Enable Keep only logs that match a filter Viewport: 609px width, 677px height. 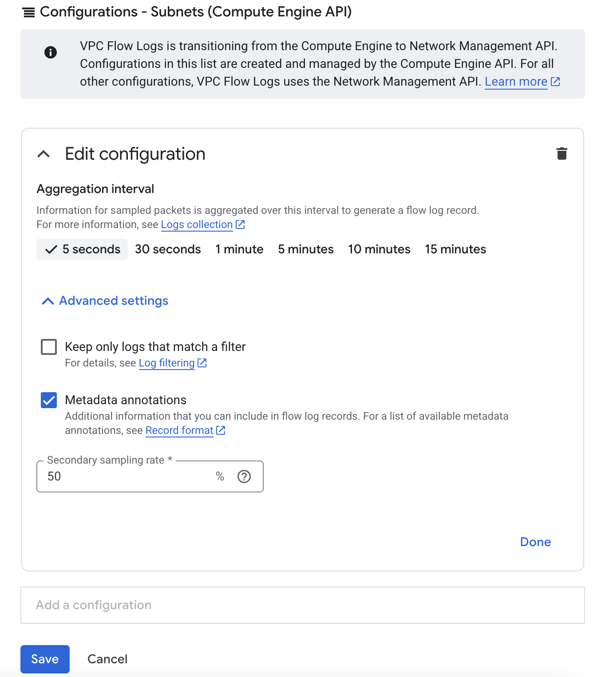point(49,346)
